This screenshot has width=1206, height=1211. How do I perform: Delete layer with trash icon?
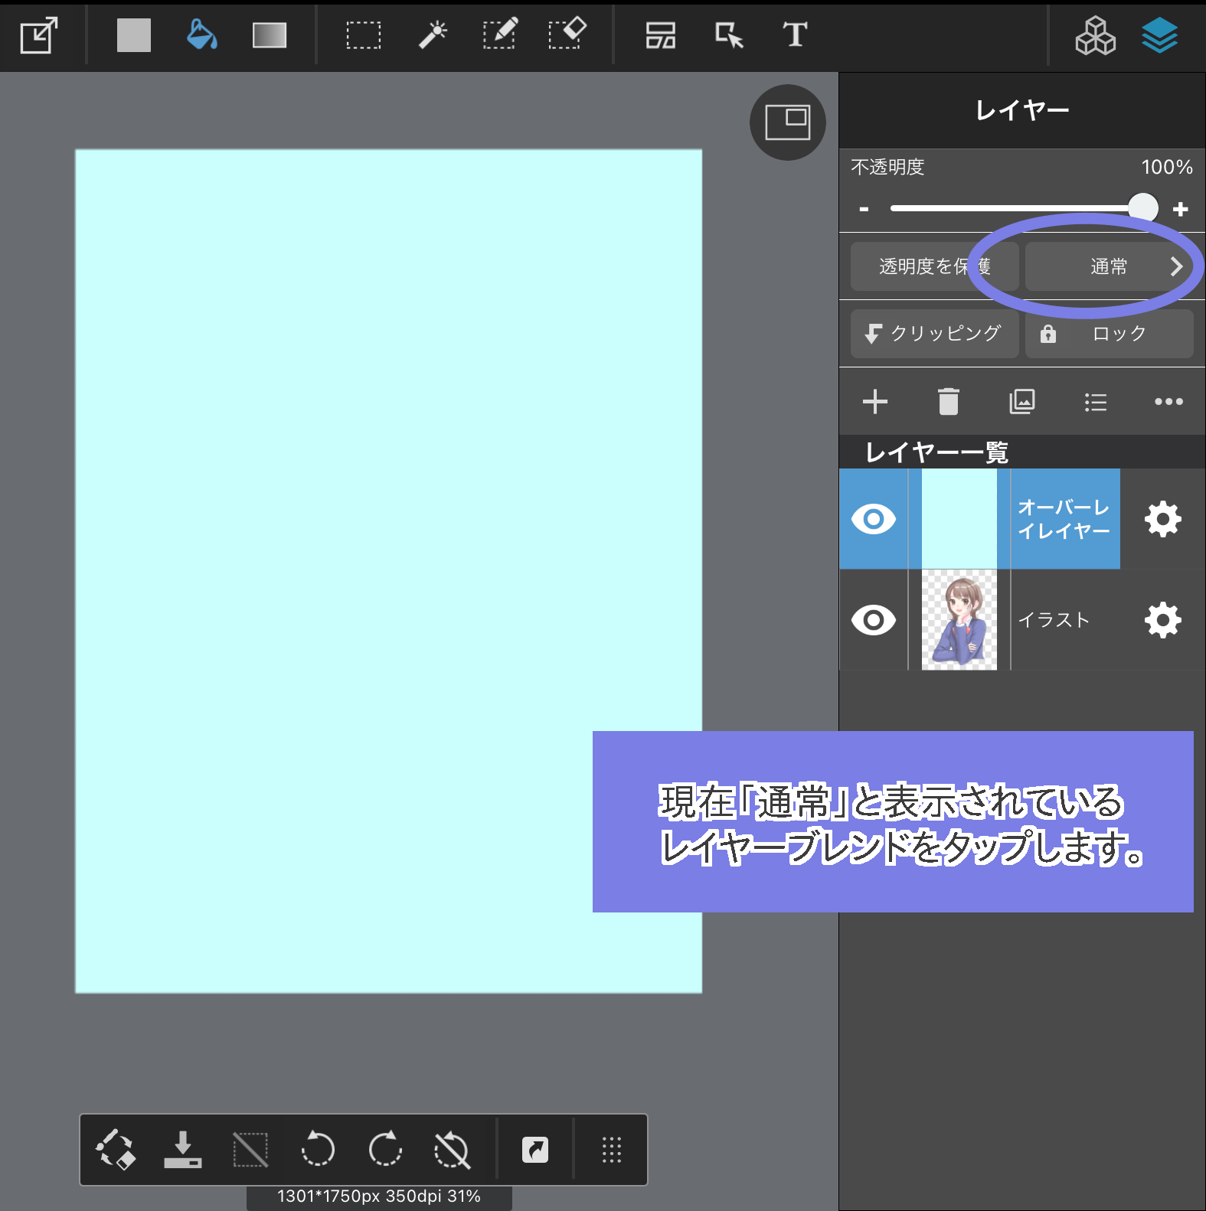coord(948,402)
